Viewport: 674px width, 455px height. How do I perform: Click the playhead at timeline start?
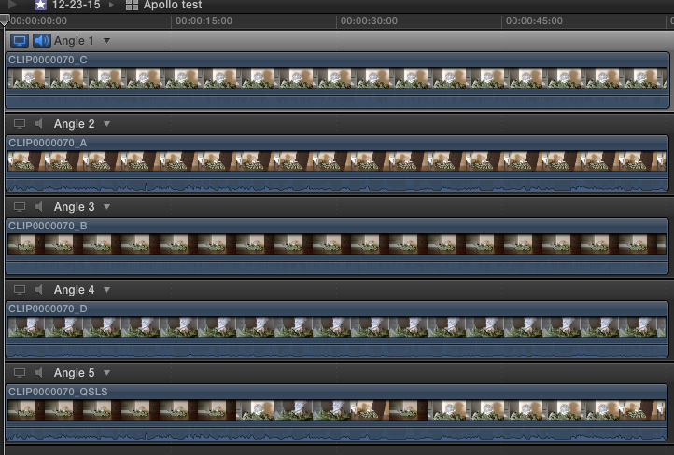coord(5,21)
